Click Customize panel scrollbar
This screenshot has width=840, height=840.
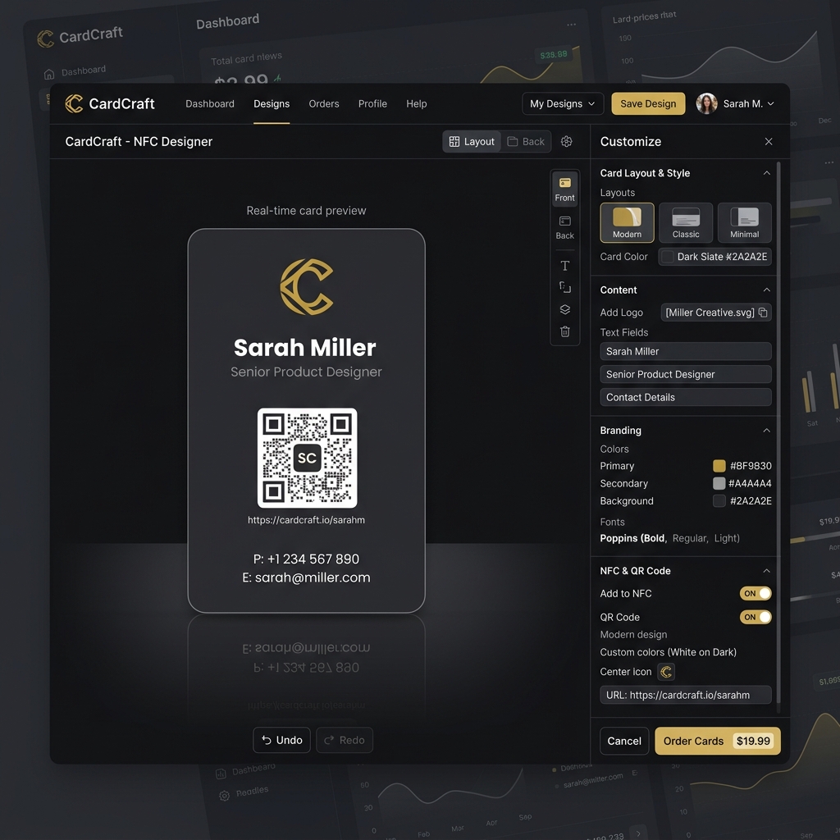778,433
